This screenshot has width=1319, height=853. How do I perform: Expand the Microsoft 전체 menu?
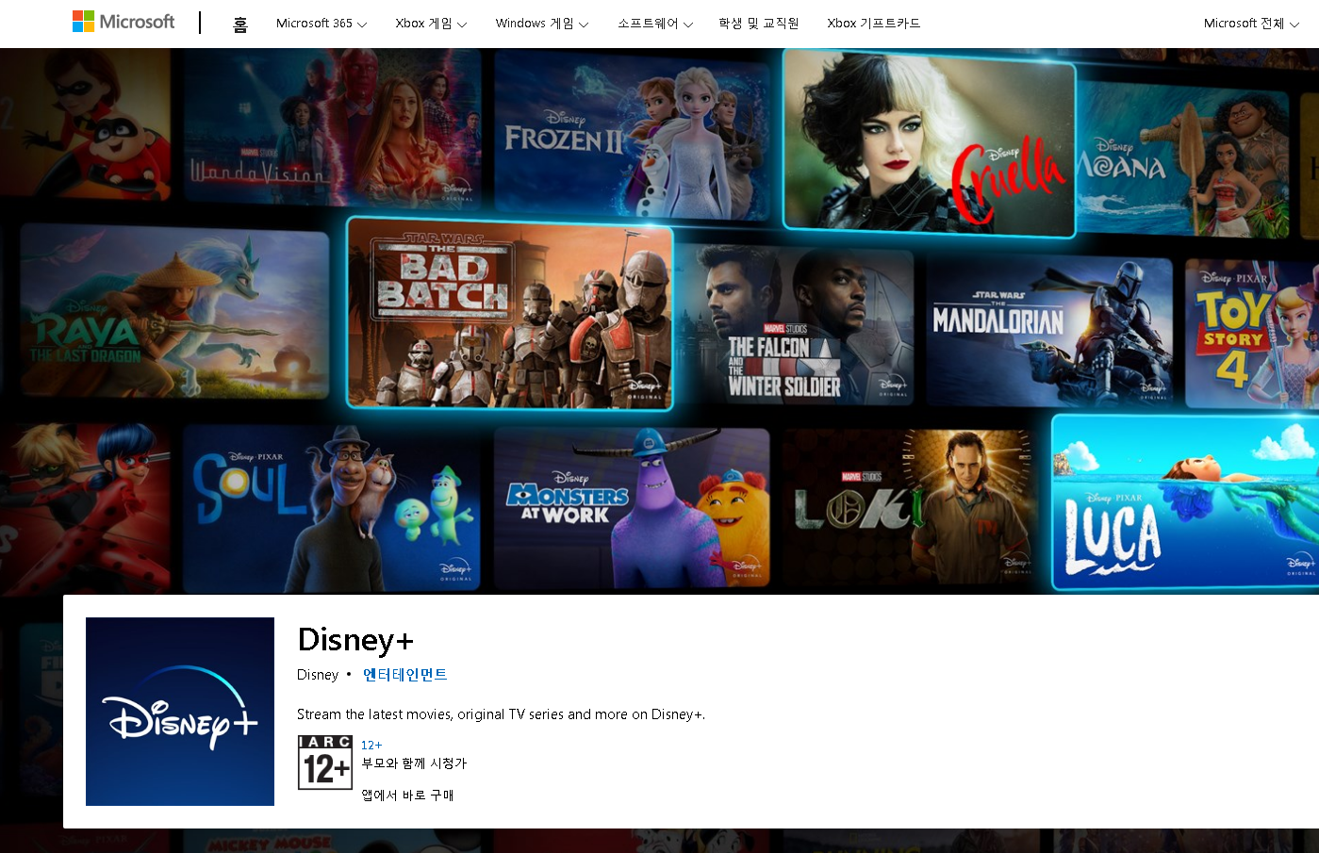click(1251, 24)
